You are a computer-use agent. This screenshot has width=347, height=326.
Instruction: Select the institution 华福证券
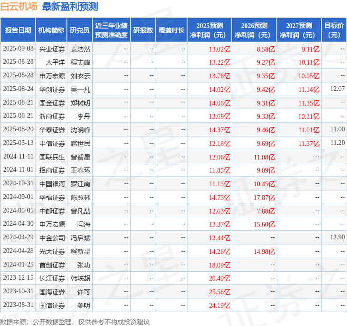[52, 197]
